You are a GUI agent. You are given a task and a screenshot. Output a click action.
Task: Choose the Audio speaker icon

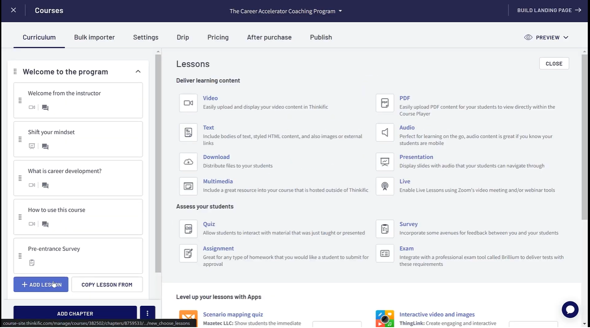click(385, 132)
